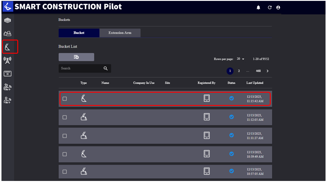This screenshot has height=183, width=327.
Task: Select the excavator machine sidebar icon
Action: pos(7,33)
